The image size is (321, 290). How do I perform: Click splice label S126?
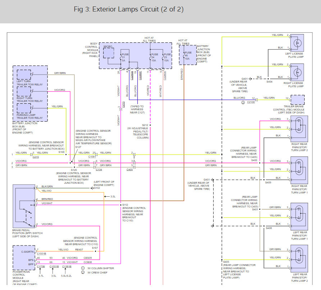(x=74, y=170)
